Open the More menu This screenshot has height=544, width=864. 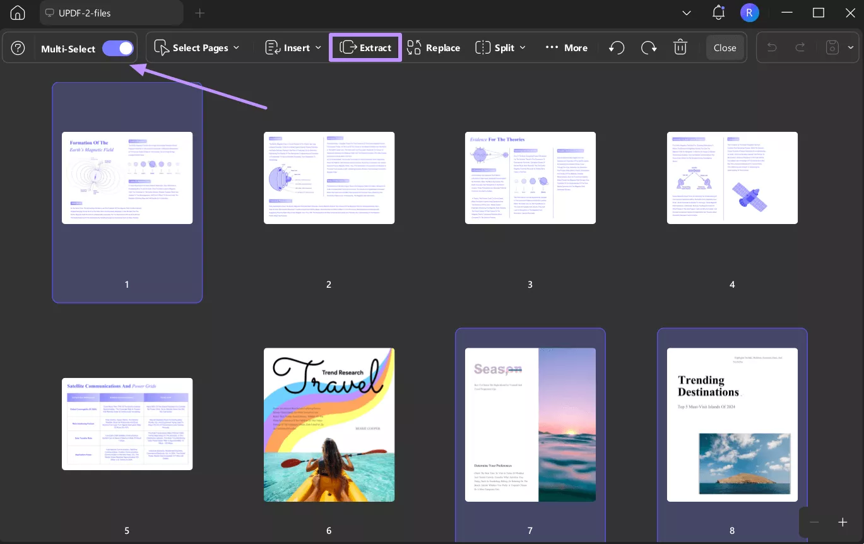click(566, 47)
